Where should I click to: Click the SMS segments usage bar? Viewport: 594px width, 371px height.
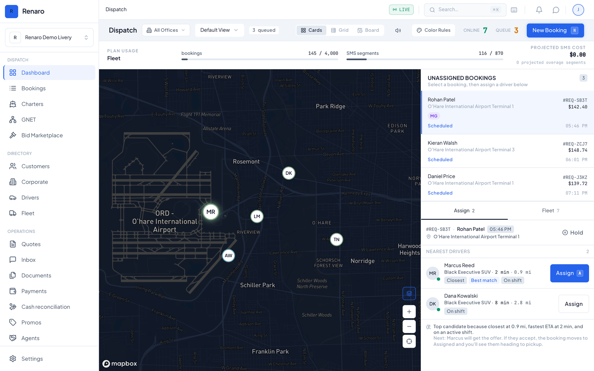tap(425, 59)
